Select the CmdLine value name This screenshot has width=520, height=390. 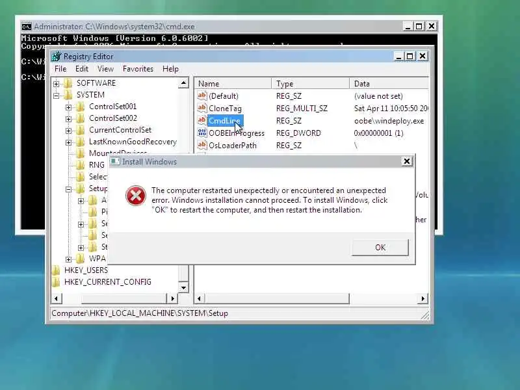[x=225, y=121]
